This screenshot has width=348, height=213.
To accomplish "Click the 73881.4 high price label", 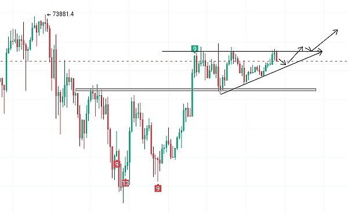I will click(x=63, y=14).
